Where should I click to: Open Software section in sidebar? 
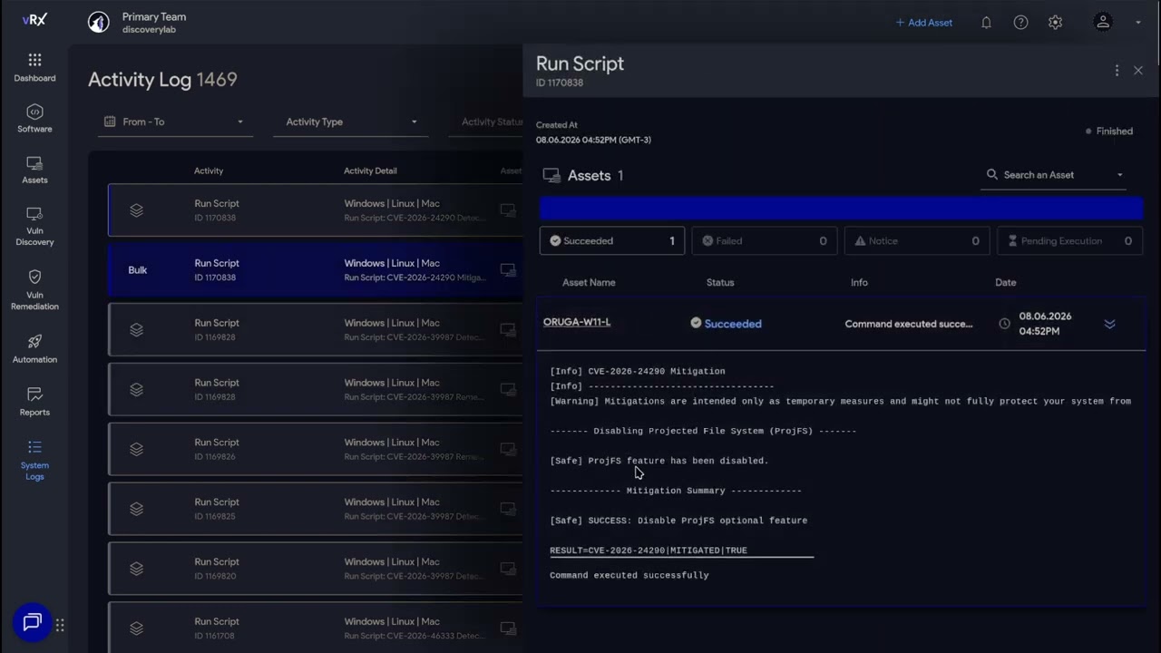tap(34, 119)
